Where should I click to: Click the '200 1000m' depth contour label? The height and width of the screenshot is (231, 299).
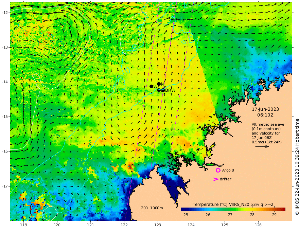[x=152, y=208]
